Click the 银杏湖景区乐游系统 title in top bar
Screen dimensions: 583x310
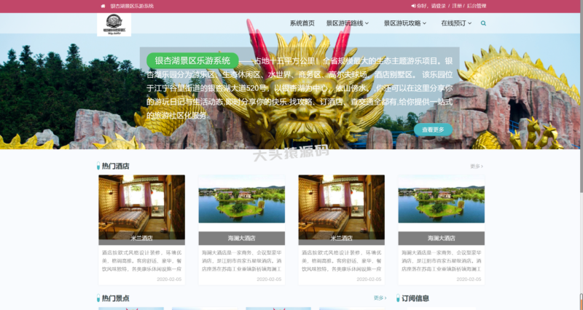coord(132,6)
